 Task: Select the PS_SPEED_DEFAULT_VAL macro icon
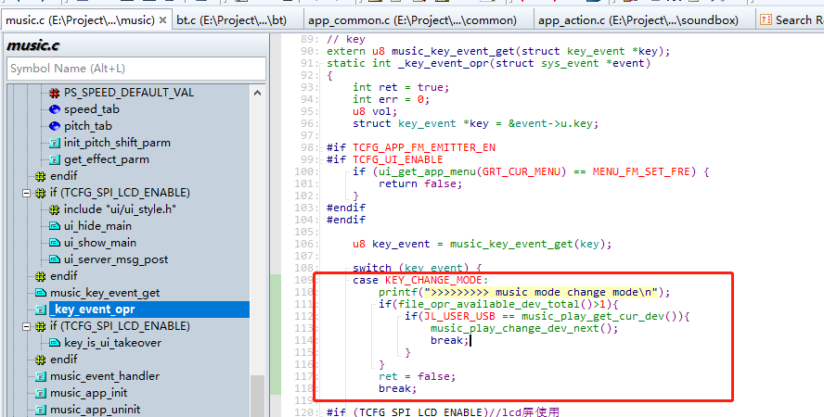click(x=54, y=93)
